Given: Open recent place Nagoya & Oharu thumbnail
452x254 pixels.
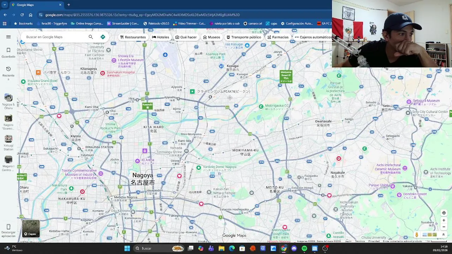Looking at the screenshot, I should (8, 97).
